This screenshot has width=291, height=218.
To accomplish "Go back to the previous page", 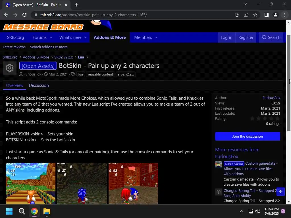I will coord(6,15).
